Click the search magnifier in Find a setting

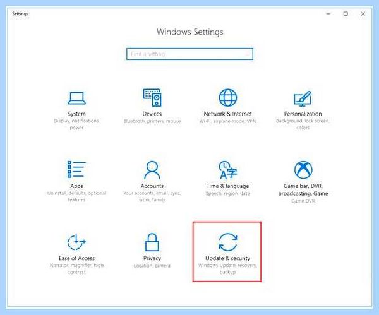click(x=248, y=54)
